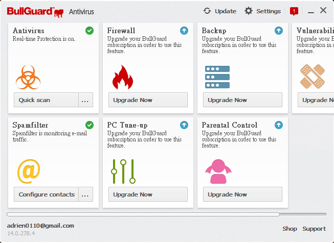Click the blue server Backup icon
Viewport: 334px width, 243px height.
[217, 77]
